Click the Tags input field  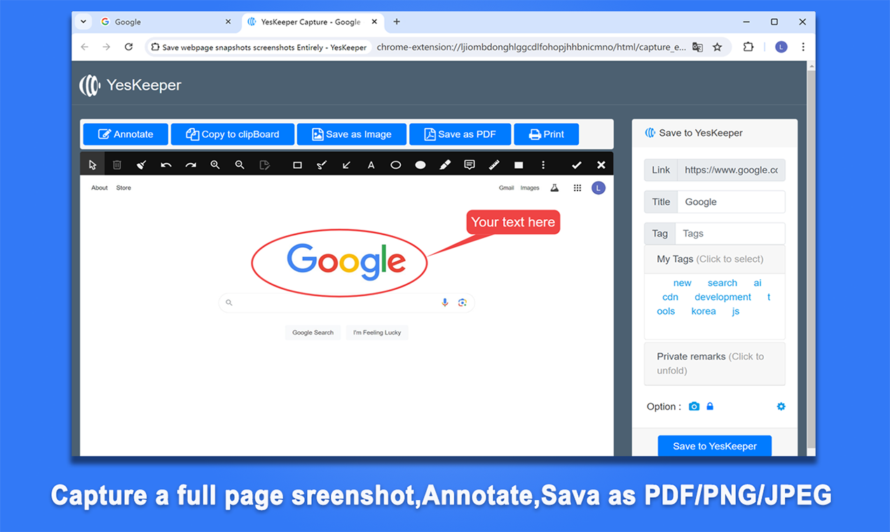pyautogui.click(x=730, y=234)
